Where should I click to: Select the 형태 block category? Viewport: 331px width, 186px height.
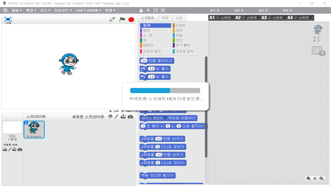155,30
